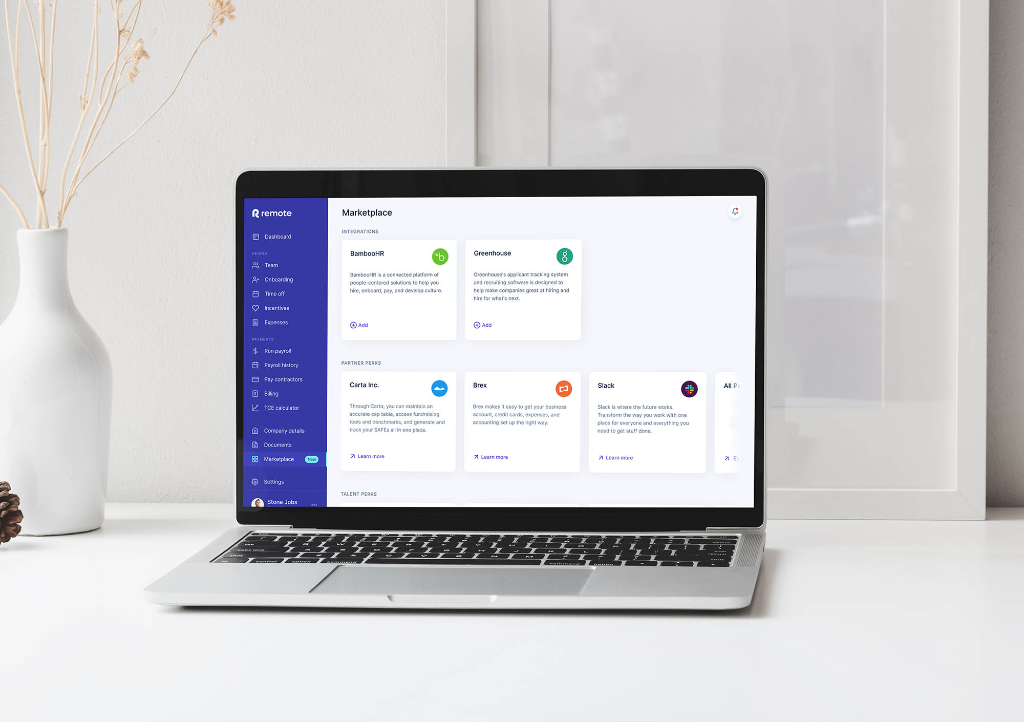
Task: Learn more about Carta Inc.
Action: point(367,456)
